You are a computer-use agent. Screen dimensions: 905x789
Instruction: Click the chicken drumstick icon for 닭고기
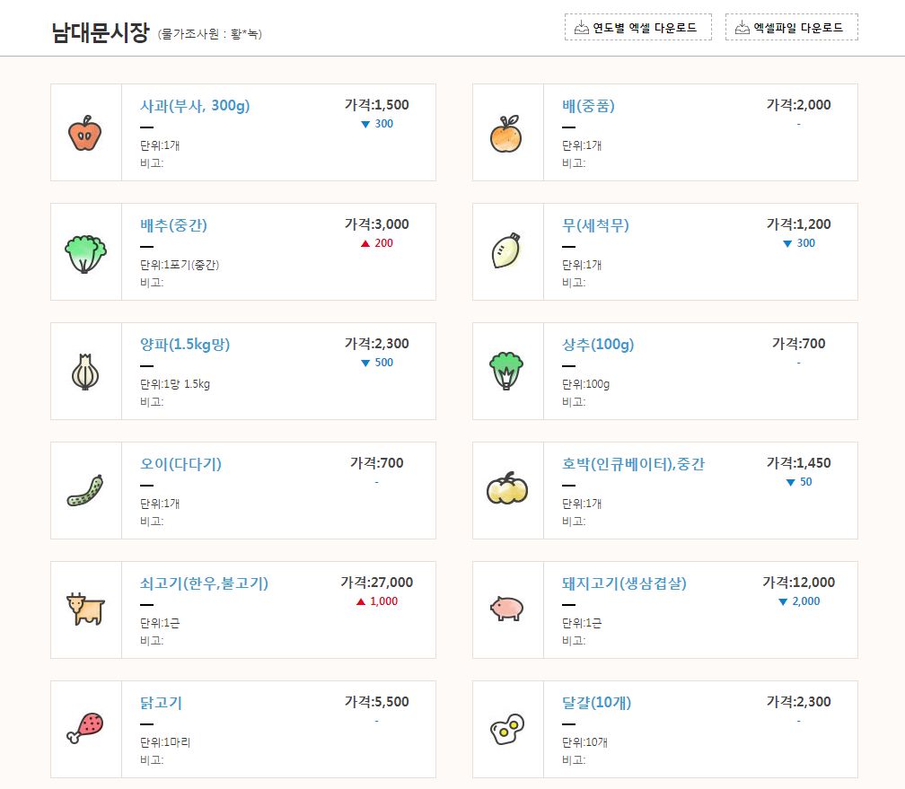click(x=85, y=728)
